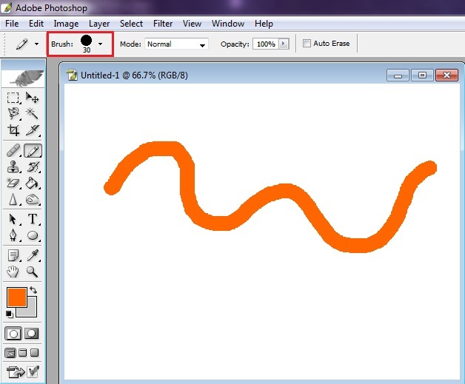Open the Help menu
The image size is (465, 384).
(x=264, y=24)
